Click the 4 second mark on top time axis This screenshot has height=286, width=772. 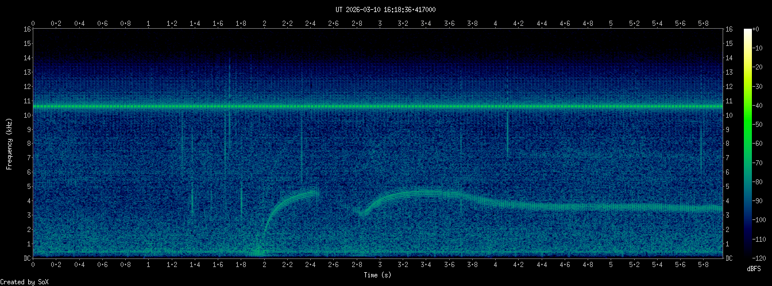click(x=496, y=24)
